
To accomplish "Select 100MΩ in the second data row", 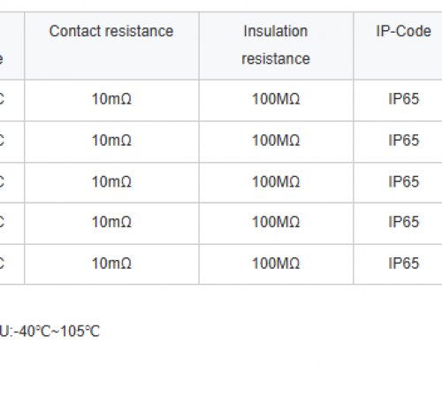I will point(276,141).
